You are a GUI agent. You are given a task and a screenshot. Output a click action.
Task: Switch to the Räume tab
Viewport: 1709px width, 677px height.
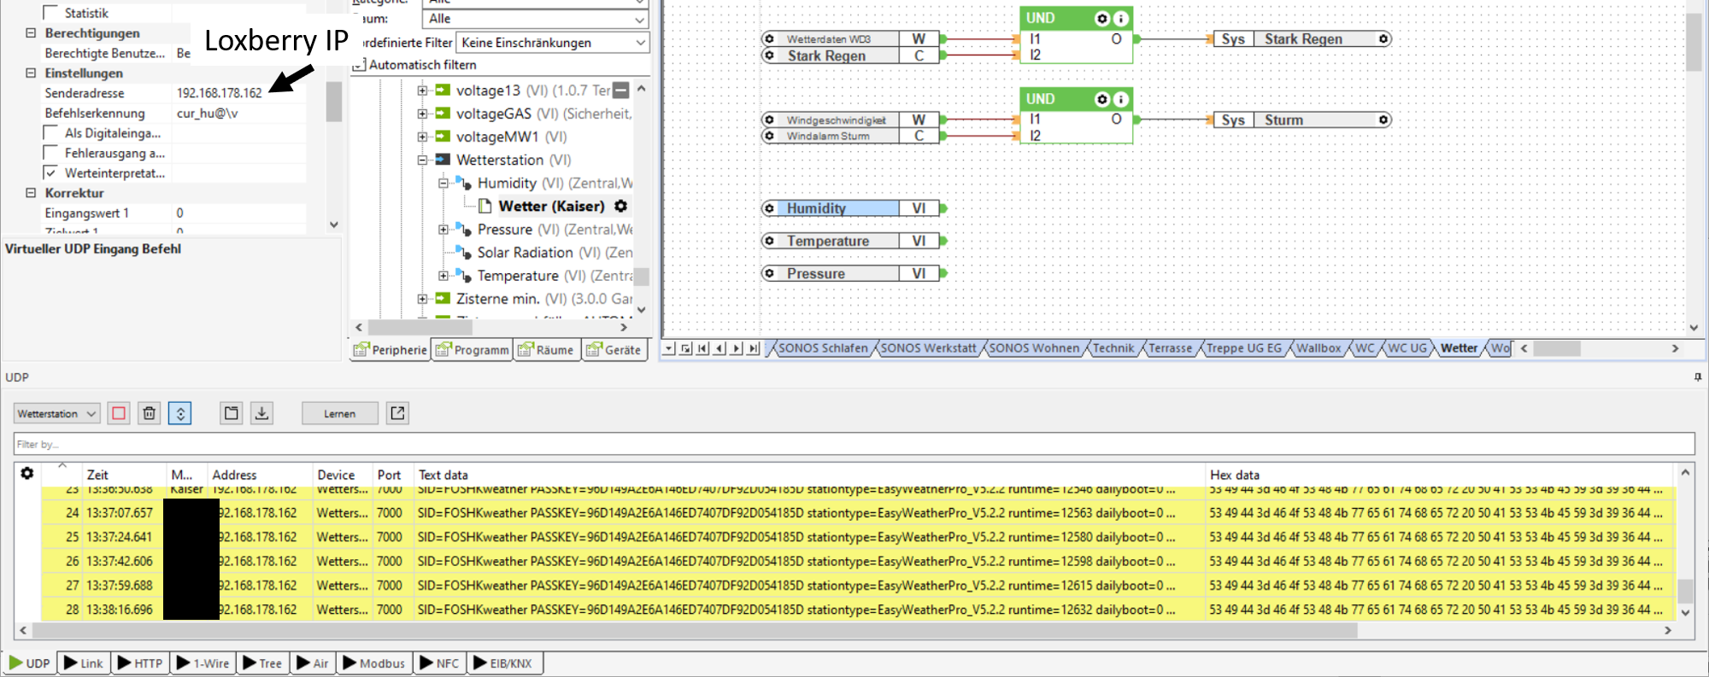point(546,350)
